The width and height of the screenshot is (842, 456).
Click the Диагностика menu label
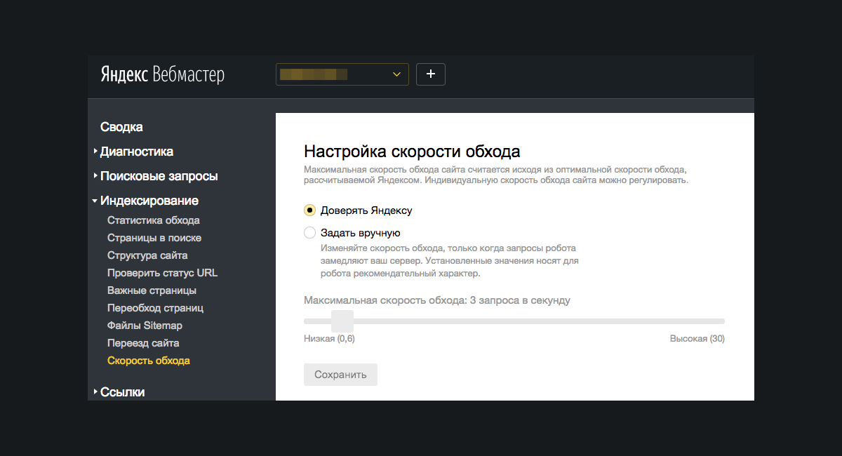pyautogui.click(x=137, y=152)
